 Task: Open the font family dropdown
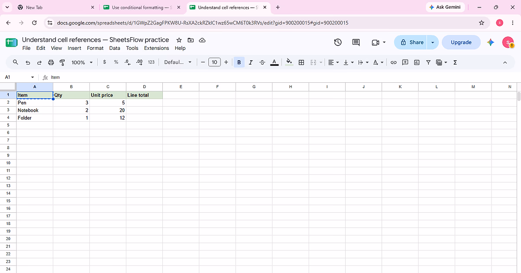(178, 62)
